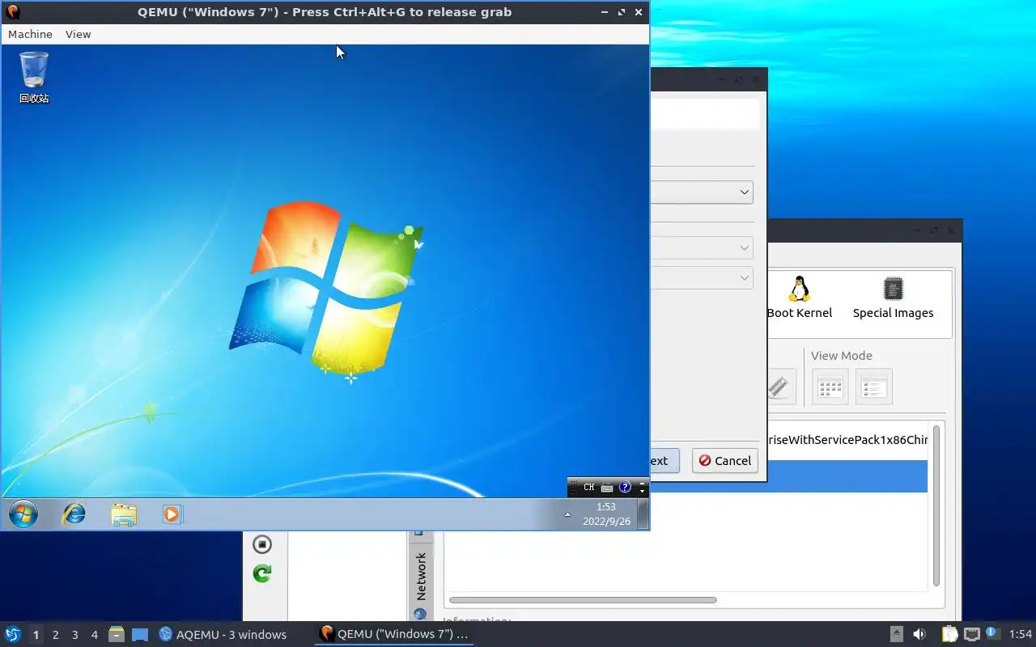The image size is (1036, 647).
Task: Click Cancel in the wizard dialog
Action: (724, 460)
